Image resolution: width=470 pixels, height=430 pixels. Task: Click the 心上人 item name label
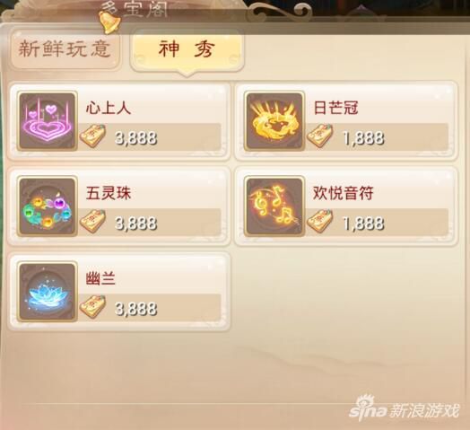(x=109, y=108)
